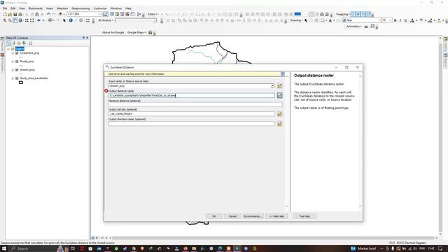Screen dimensions: 448x252
Task: Open the Editor Toolbar icon
Action: tap(106, 14)
